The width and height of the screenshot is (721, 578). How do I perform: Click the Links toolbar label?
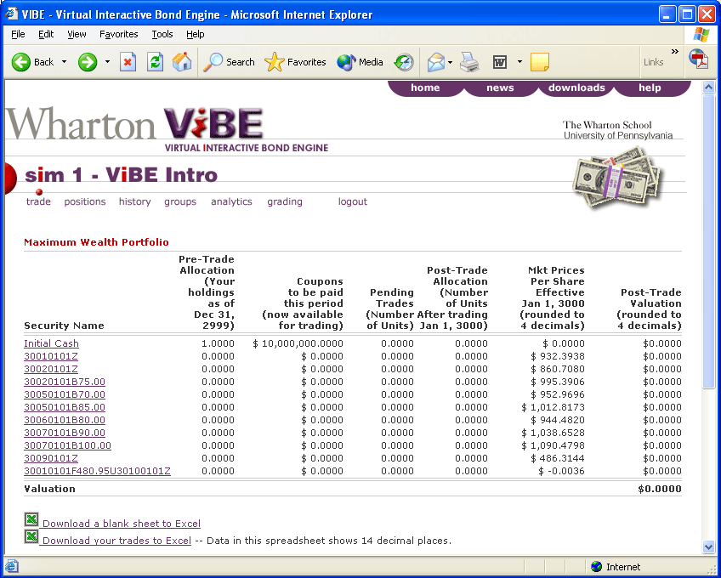653,62
